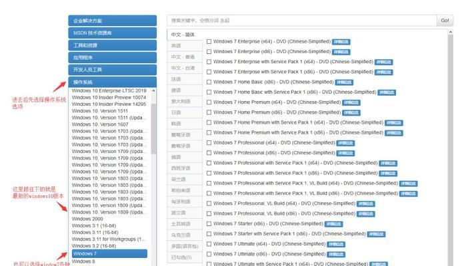The image size is (468, 266).
Task: Open the 多国(语言包) tab
Action: [185, 246]
